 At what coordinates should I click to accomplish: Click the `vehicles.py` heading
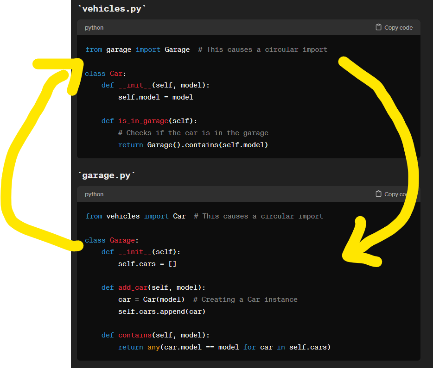tap(112, 9)
